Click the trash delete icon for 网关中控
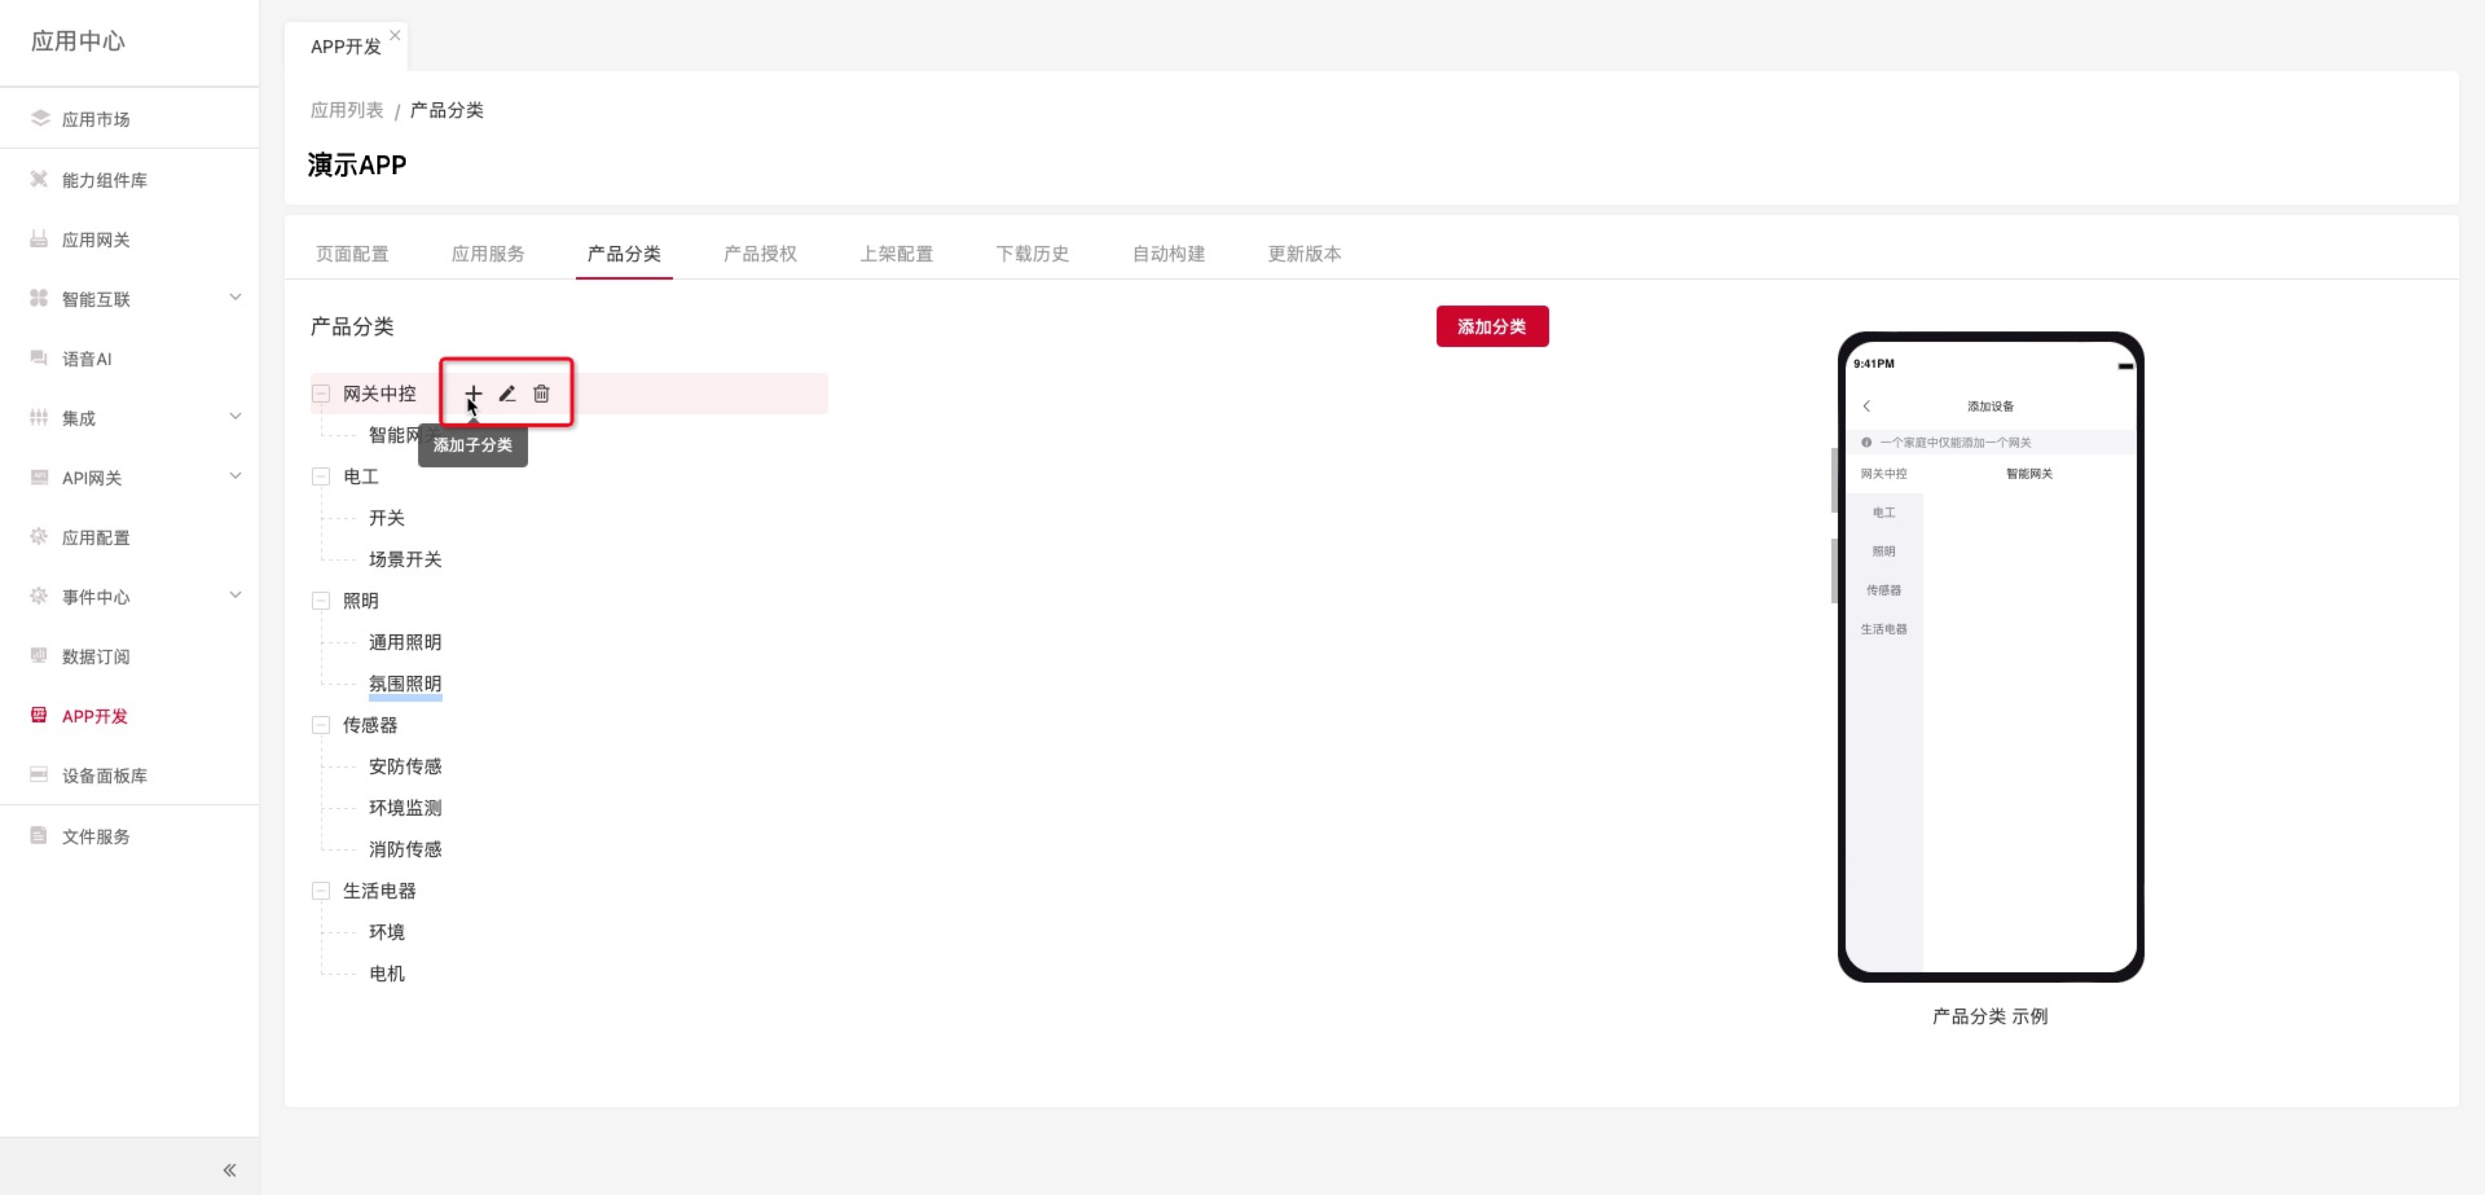2485x1195 pixels. click(541, 393)
